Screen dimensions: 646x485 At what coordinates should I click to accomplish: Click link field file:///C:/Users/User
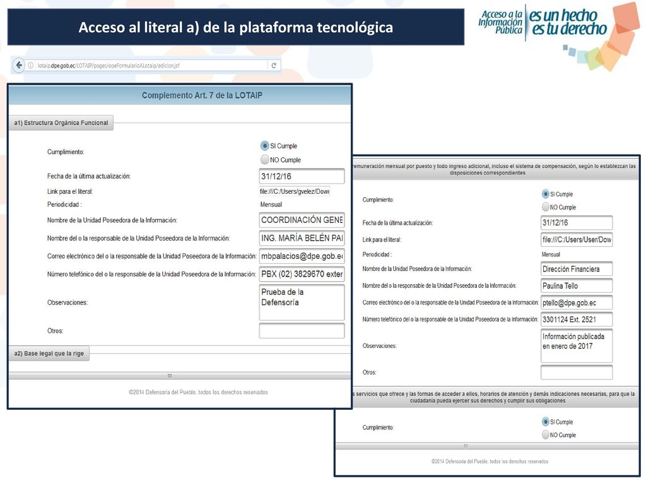coord(577,239)
